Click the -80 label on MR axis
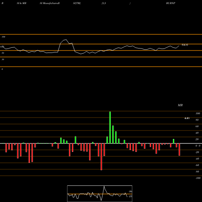This screenshot has width=202, height=202. point(197,172)
